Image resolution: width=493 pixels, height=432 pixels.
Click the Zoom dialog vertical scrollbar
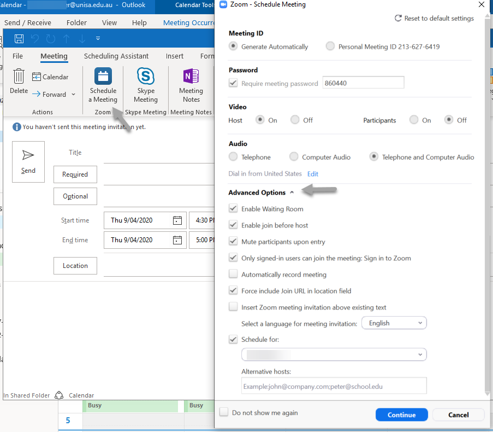[488, 205]
